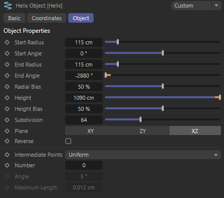The height and width of the screenshot is (198, 224).
Task: Click the Intermediate Points label
Action: click(x=38, y=155)
